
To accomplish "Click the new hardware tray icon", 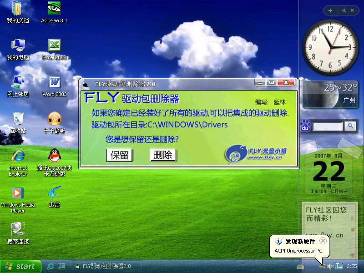I will [x=322, y=266].
